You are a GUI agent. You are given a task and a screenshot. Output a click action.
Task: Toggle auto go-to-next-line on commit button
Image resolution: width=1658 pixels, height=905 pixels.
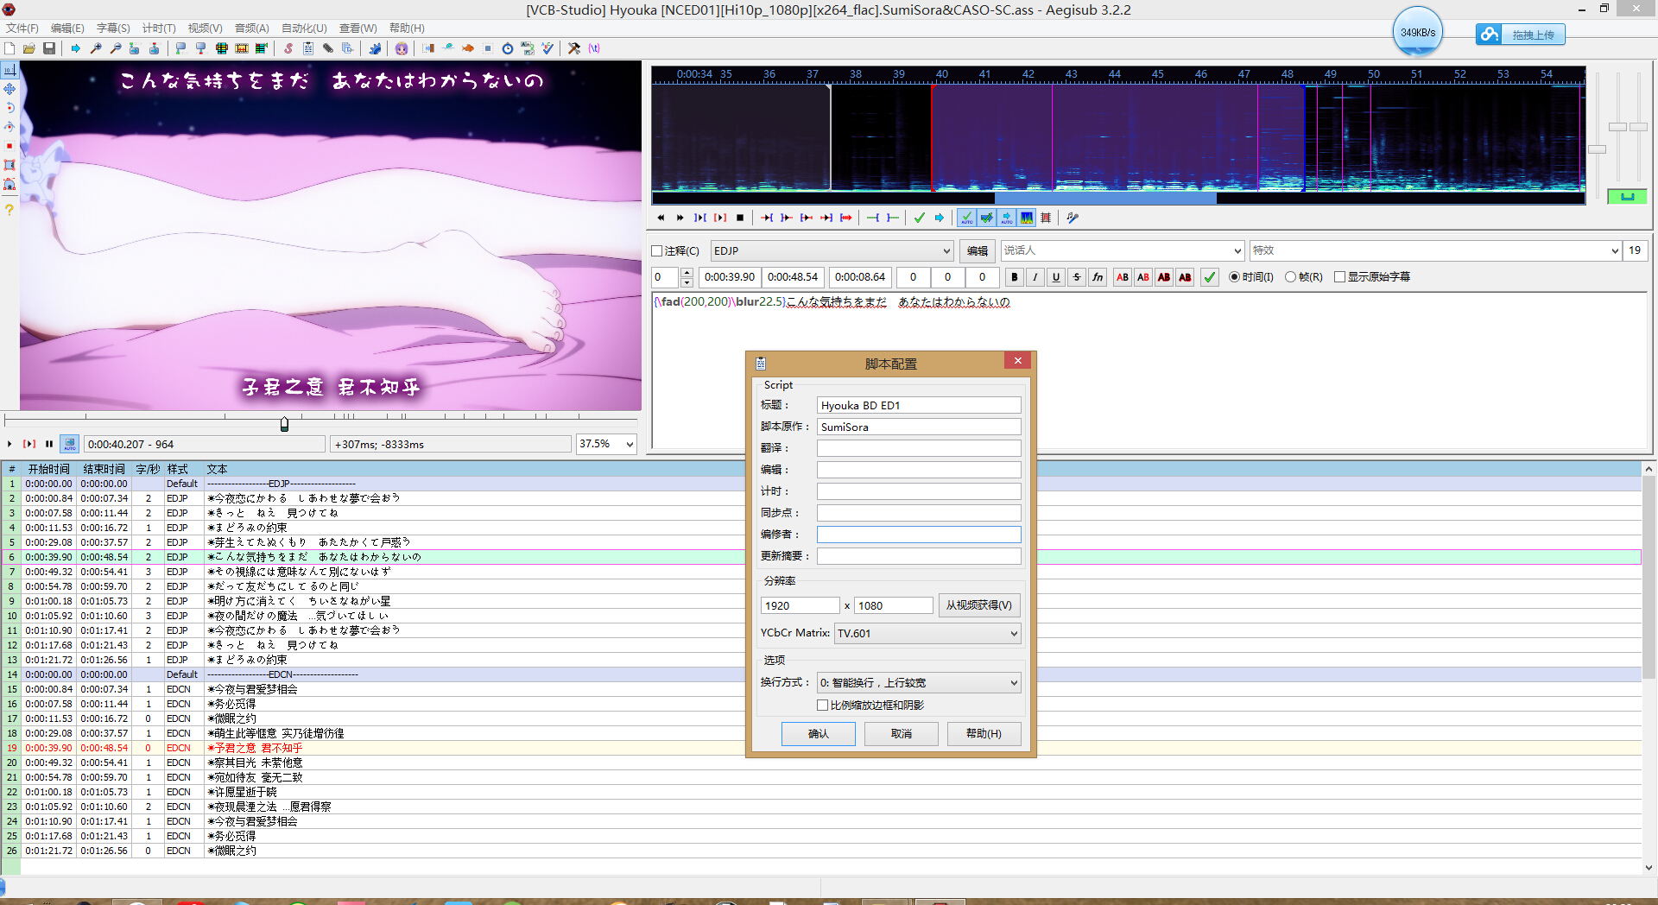987,218
